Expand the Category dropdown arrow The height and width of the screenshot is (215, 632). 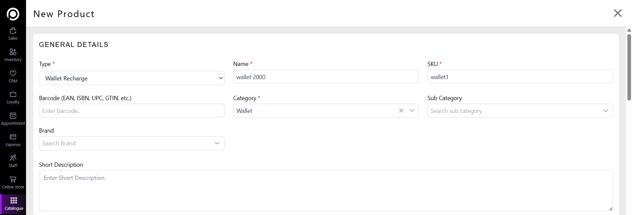tap(412, 111)
